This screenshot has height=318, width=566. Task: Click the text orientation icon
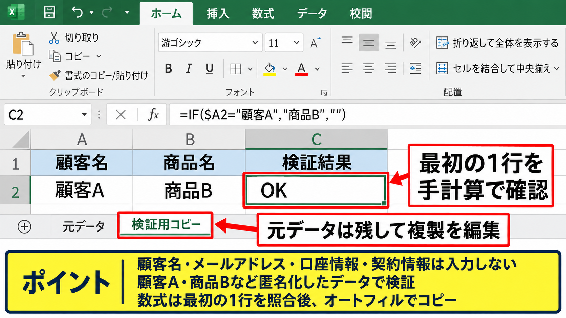point(415,43)
